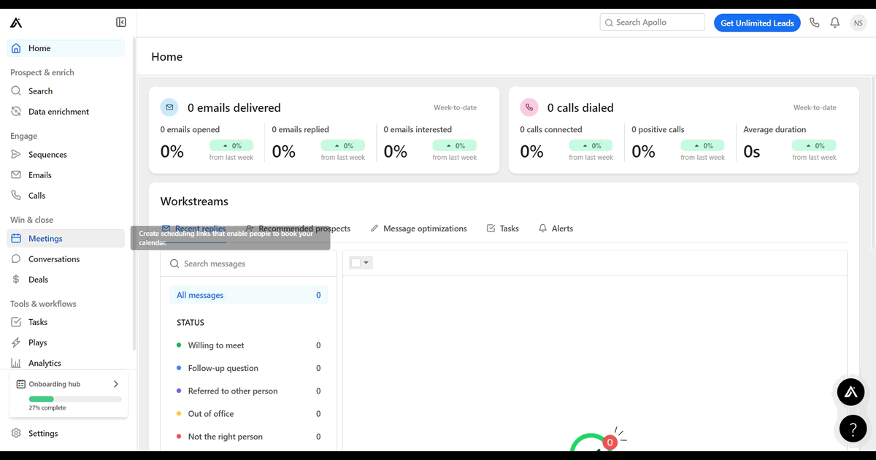Screen dimensions: 876x460
Task: Click the Average duration label
Action: (775, 129)
